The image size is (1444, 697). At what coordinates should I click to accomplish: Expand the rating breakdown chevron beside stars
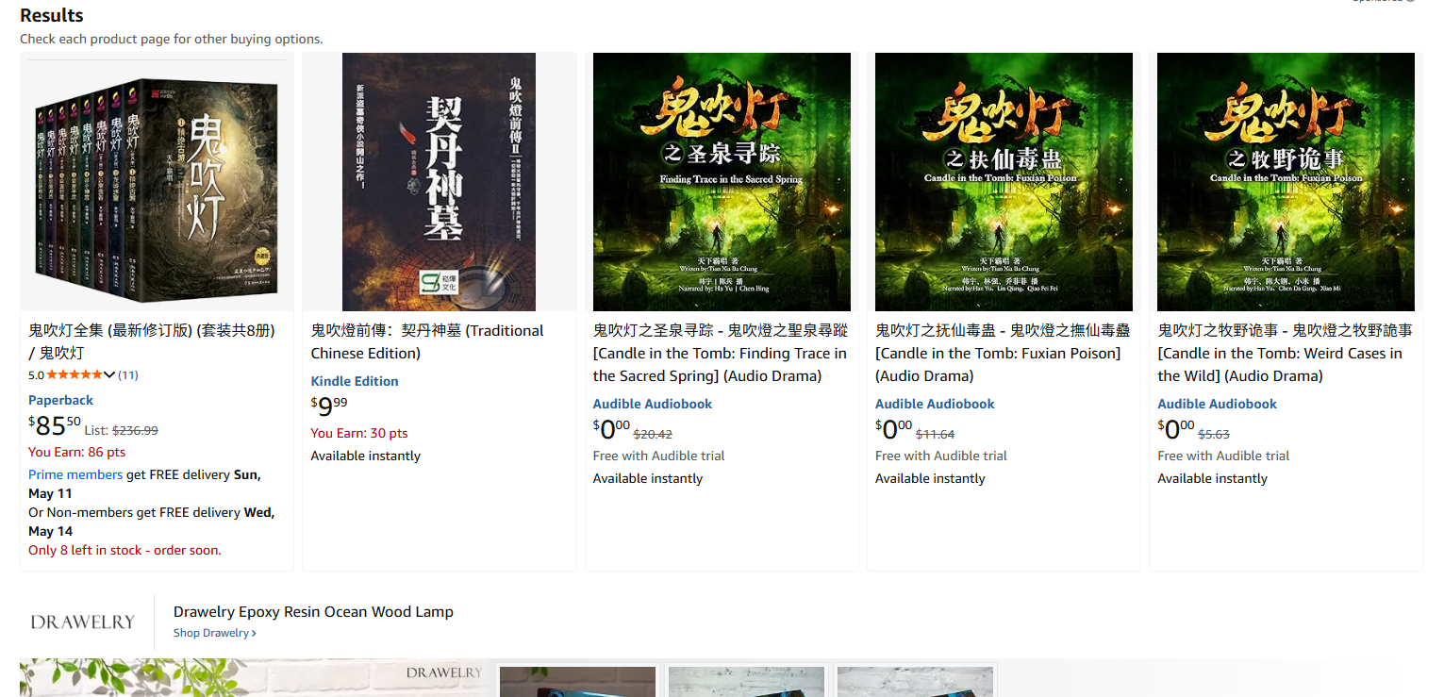109,374
